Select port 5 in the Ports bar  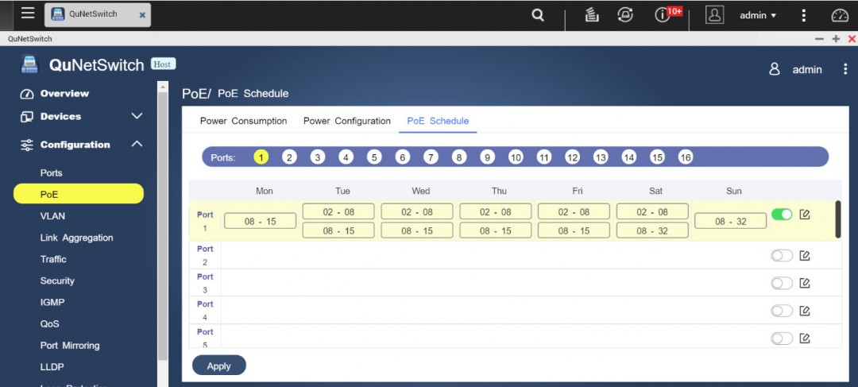coord(373,157)
